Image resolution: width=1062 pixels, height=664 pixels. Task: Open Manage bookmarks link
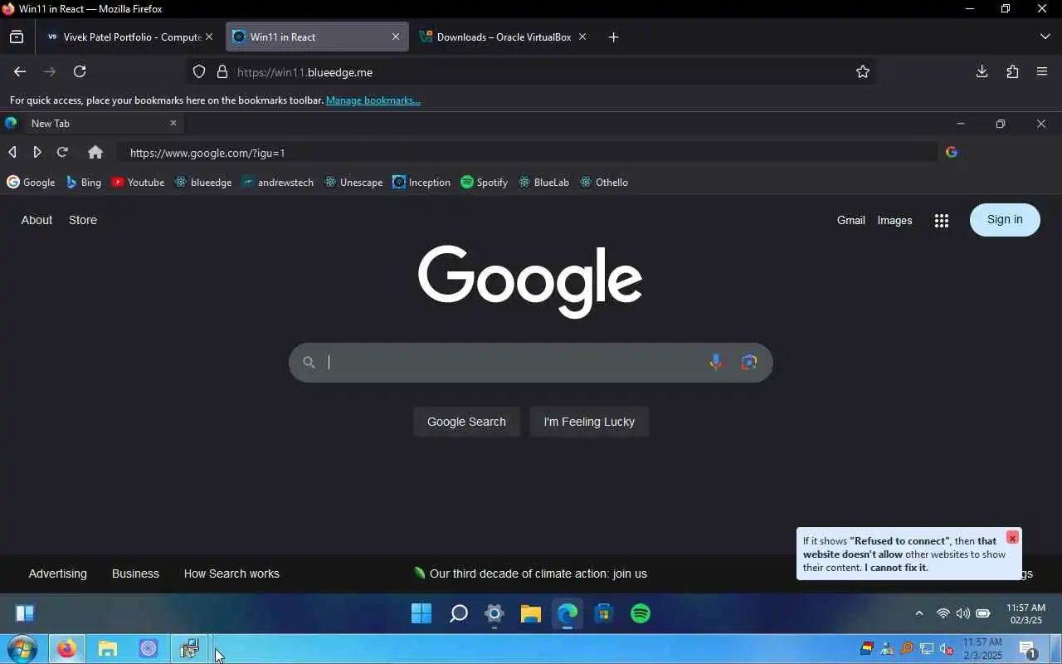point(373,100)
